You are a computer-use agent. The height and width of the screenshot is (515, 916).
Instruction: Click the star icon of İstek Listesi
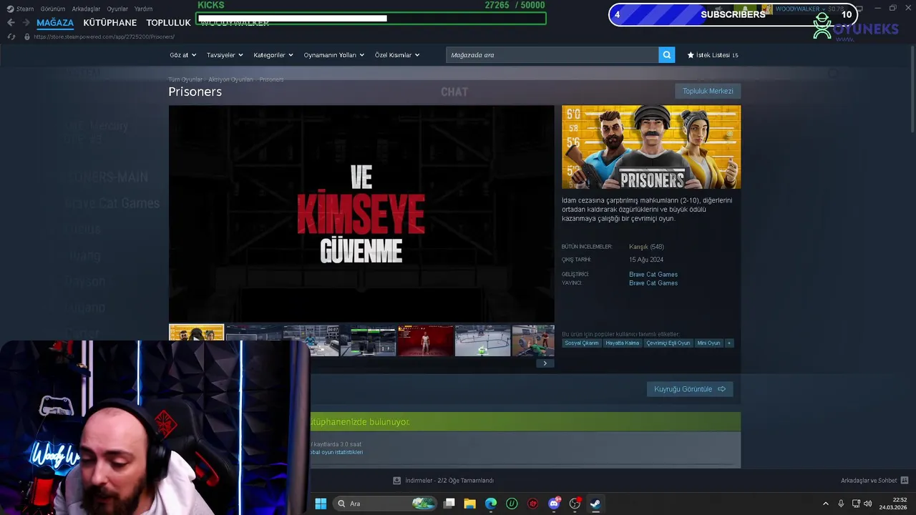[691, 55]
